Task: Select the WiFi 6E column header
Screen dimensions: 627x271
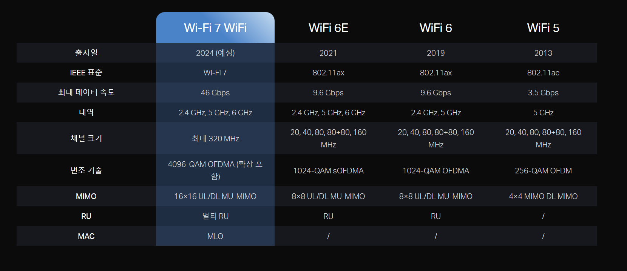Action: tap(328, 28)
